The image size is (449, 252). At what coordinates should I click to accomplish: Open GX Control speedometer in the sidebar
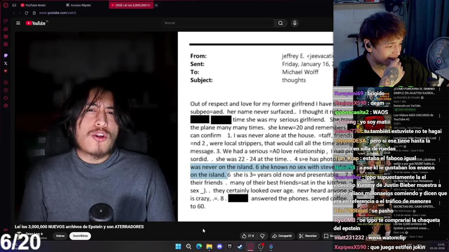(6, 21)
